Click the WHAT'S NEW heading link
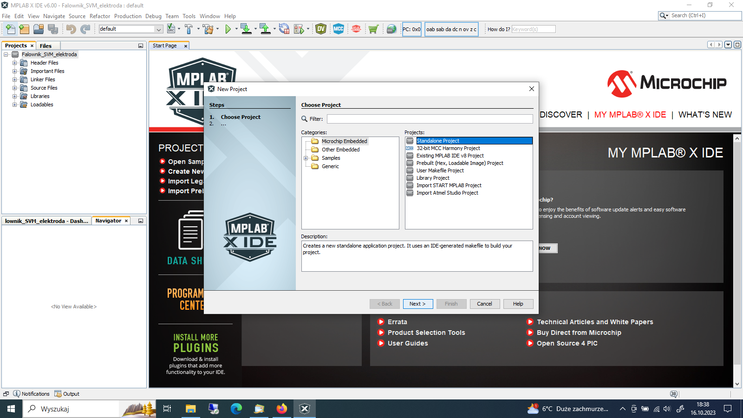This screenshot has width=743, height=418. (705, 115)
